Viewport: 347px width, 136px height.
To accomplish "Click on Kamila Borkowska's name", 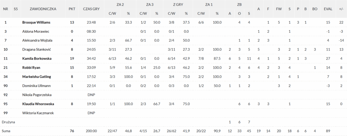I will coord(37,58).
